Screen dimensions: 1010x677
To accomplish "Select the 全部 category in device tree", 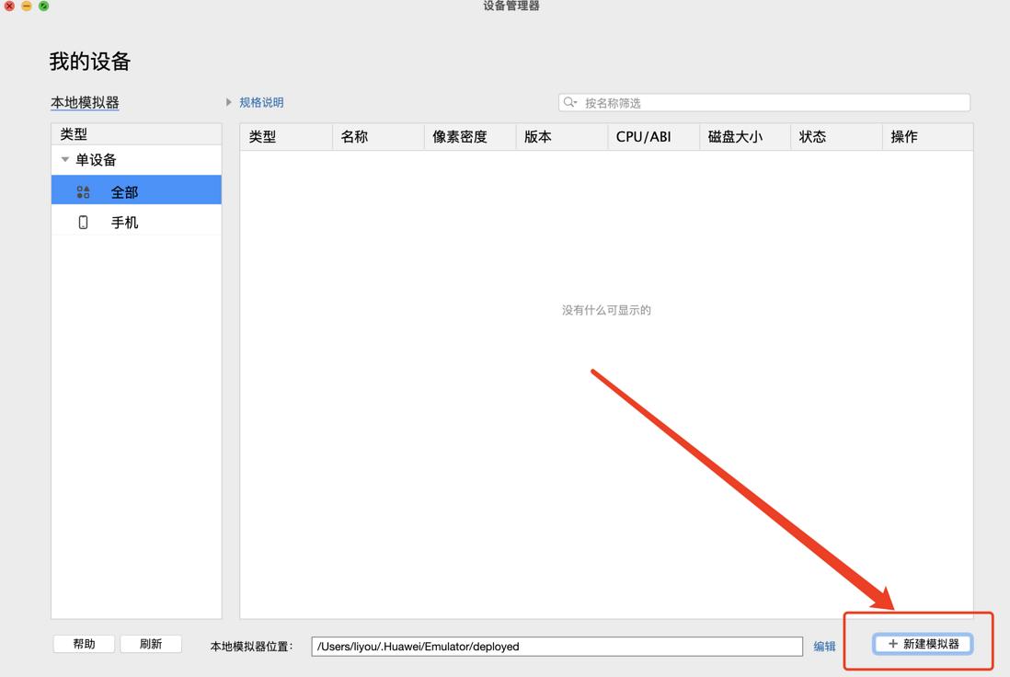I will point(136,189).
